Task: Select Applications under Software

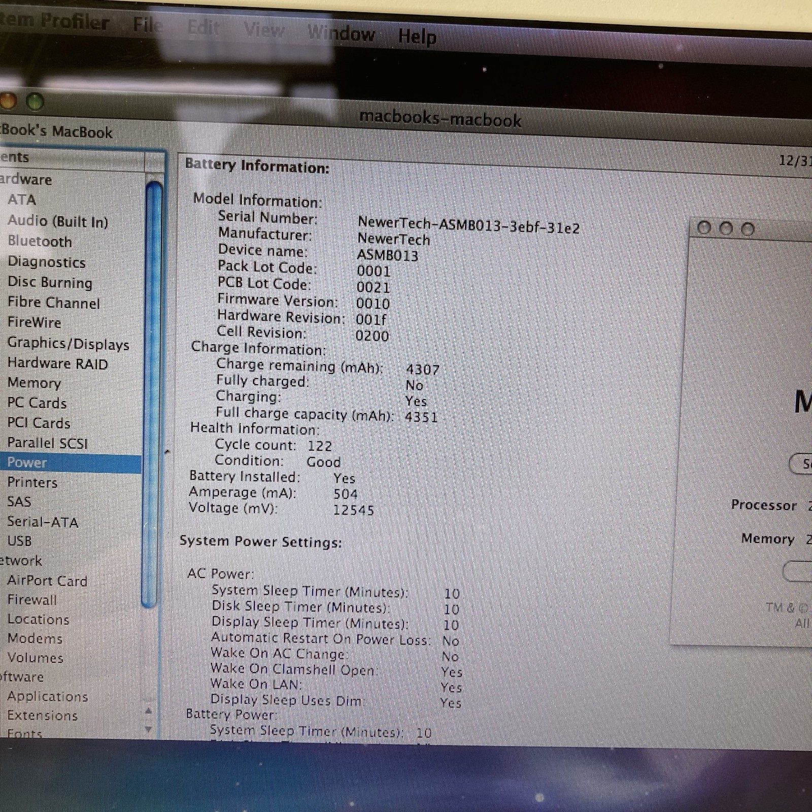Action: tap(48, 696)
